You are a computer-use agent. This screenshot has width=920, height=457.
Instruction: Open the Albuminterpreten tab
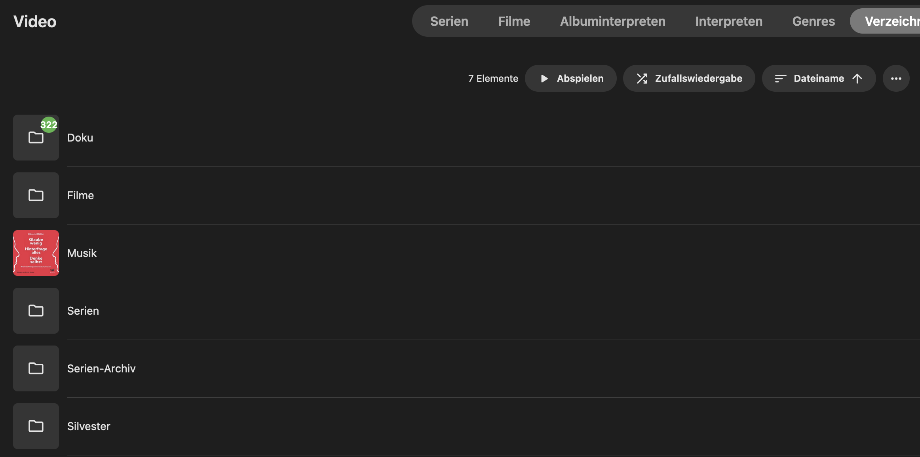coord(612,21)
